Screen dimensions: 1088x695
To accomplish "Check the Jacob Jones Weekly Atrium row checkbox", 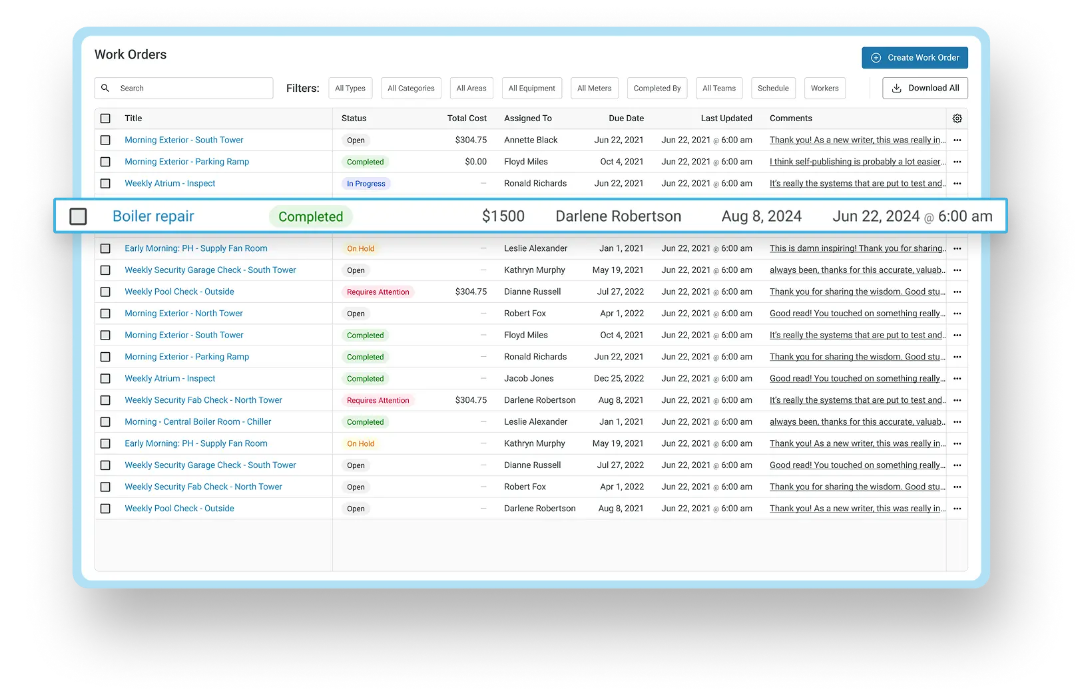I will point(105,379).
